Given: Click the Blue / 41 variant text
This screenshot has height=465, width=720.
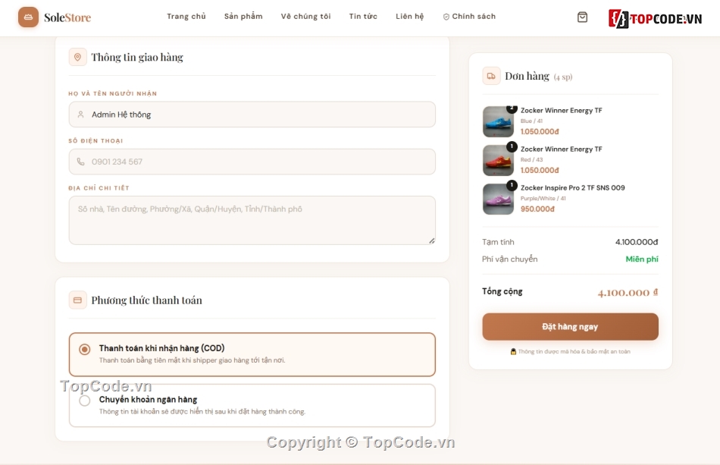Looking at the screenshot, I should coord(532,121).
